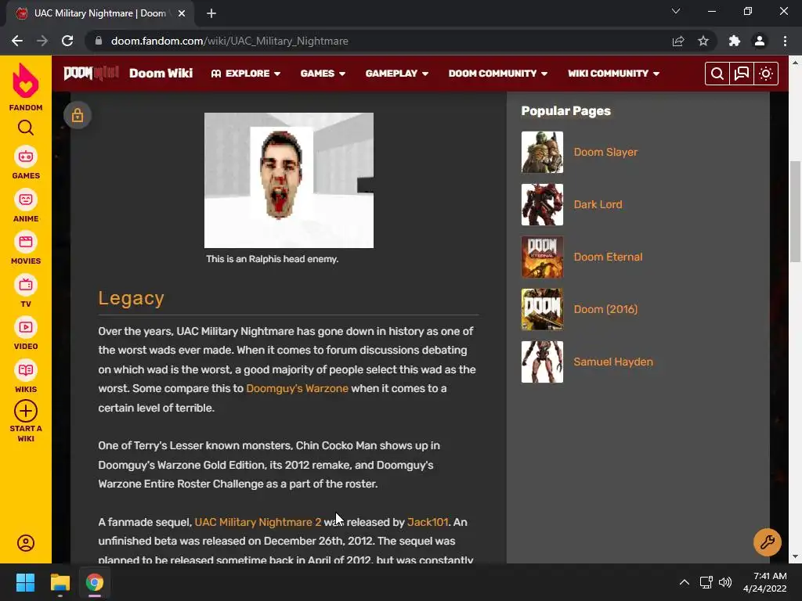Toggle the light/dark theme switch
Image resolution: width=802 pixels, height=601 pixels.
tap(766, 74)
